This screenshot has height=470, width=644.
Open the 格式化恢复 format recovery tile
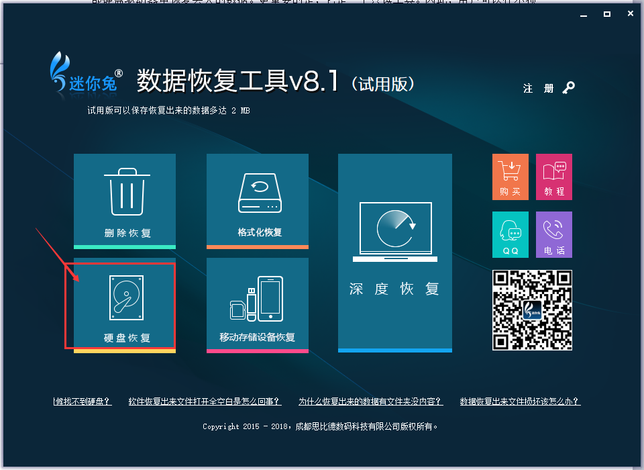point(258,201)
